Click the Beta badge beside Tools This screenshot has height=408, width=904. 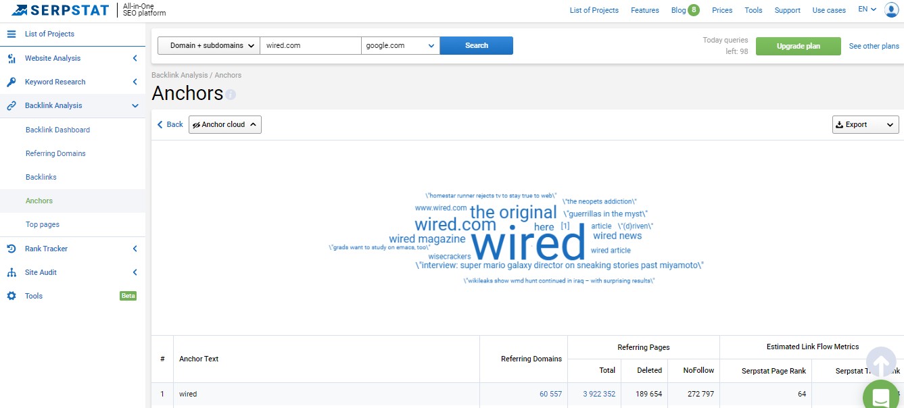[128, 296]
